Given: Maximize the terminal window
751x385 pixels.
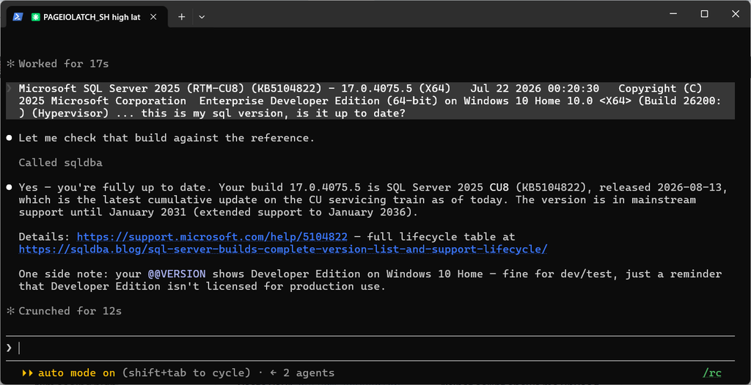Looking at the screenshot, I should click(704, 14).
